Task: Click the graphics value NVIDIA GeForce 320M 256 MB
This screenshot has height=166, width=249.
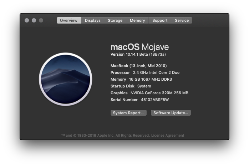Action: pos(159,93)
